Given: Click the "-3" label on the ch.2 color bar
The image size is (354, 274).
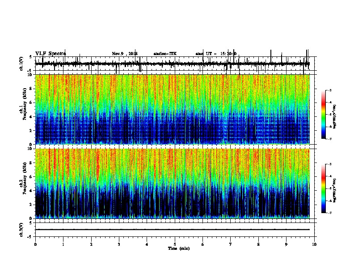Looking at the screenshot, I should coord(329,164).
